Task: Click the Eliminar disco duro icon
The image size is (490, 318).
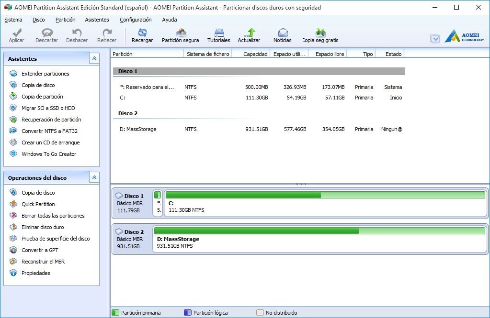Action: pos(13,227)
